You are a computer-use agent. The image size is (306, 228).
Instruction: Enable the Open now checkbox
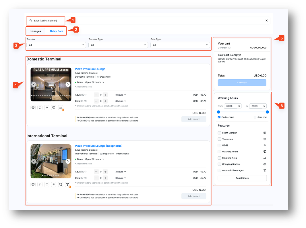[255, 117]
